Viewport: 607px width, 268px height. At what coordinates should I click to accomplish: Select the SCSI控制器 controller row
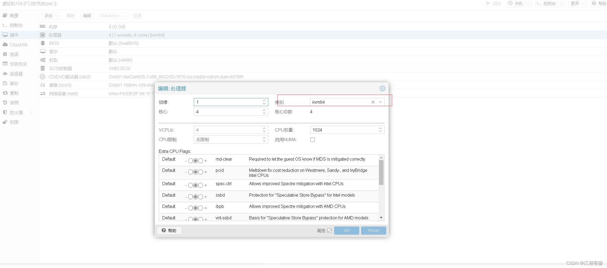click(x=323, y=68)
